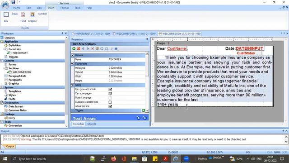The image size is (289, 163).
Task: Click the green add icon in Text Area Options
Action: pos(74,48)
